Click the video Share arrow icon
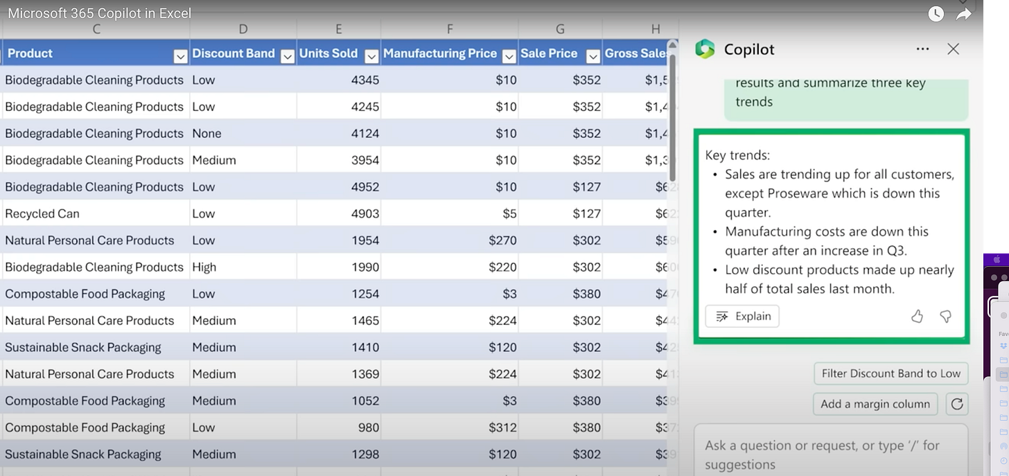 point(964,14)
